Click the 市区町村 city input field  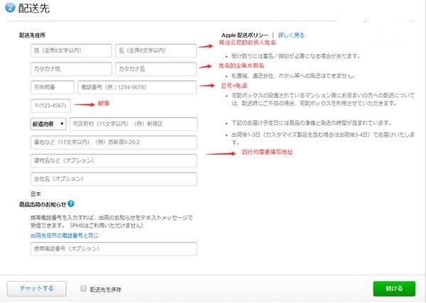tap(132, 123)
